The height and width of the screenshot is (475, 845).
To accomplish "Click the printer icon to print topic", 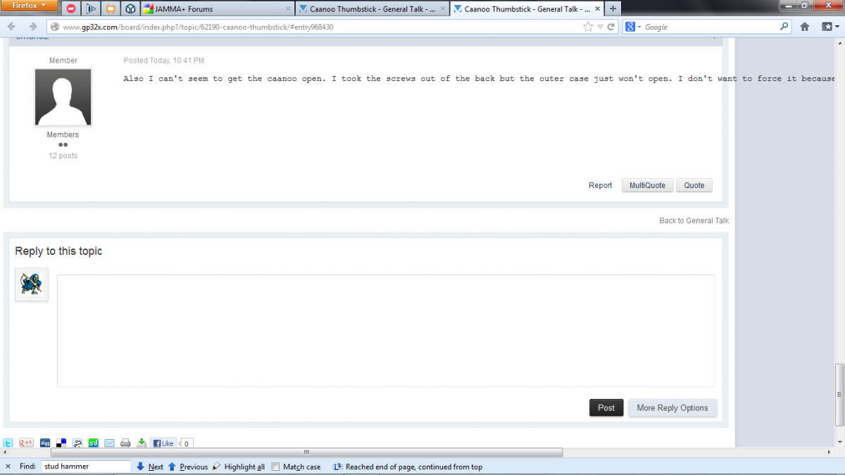I will tap(125, 443).
